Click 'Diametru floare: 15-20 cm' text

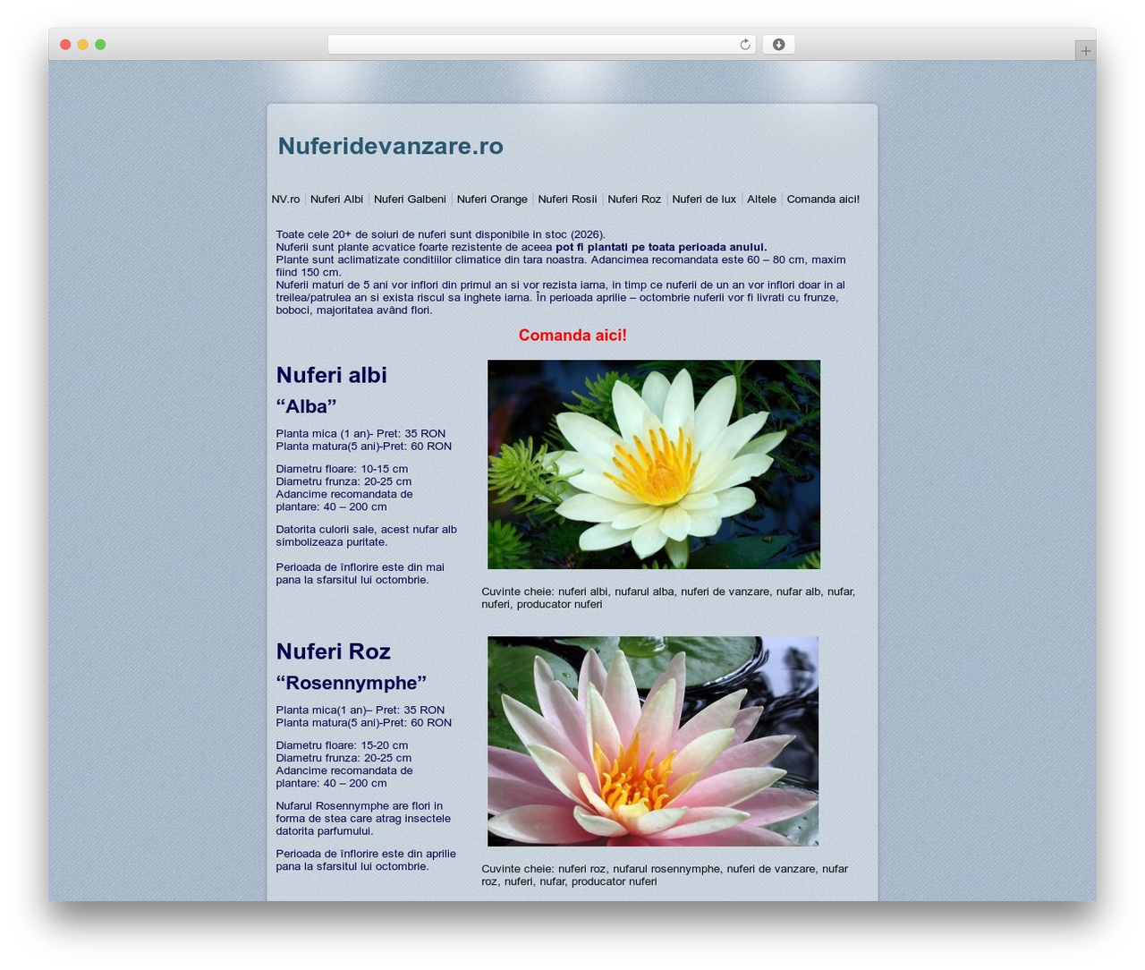[x=342, y=745]
